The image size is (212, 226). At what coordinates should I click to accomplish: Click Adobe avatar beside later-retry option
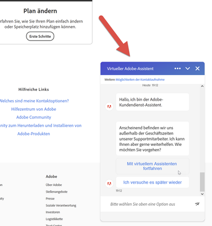[x=109, y=184]
